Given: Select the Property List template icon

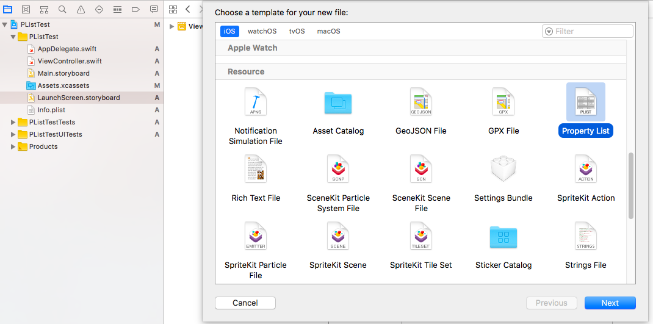Looking at the screenshot, I should click(585, 102).
